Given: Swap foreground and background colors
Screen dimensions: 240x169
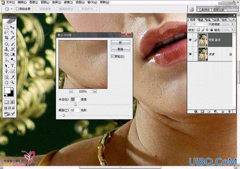Looking at the screenshot, I should point(13,88).
